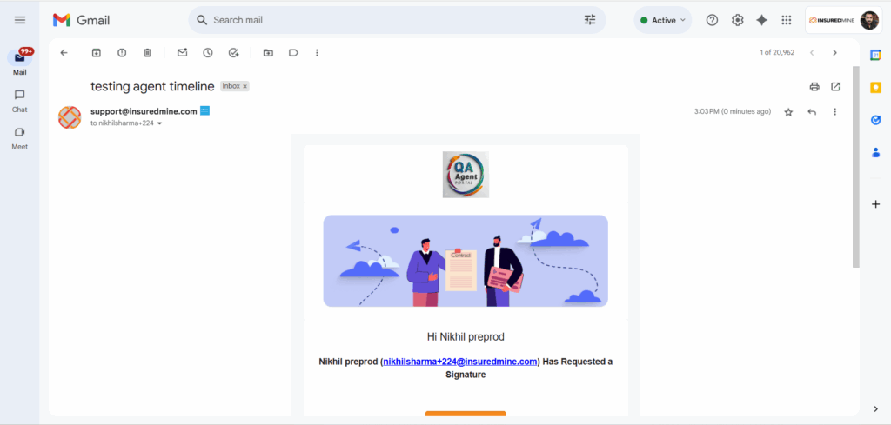The image size is (891, 425).
Task: Delete the email with trash icon
Action: [x=147, y=53]
